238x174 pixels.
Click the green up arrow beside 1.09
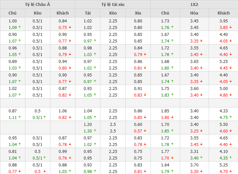pyautogui.click(x=19, y=27)
